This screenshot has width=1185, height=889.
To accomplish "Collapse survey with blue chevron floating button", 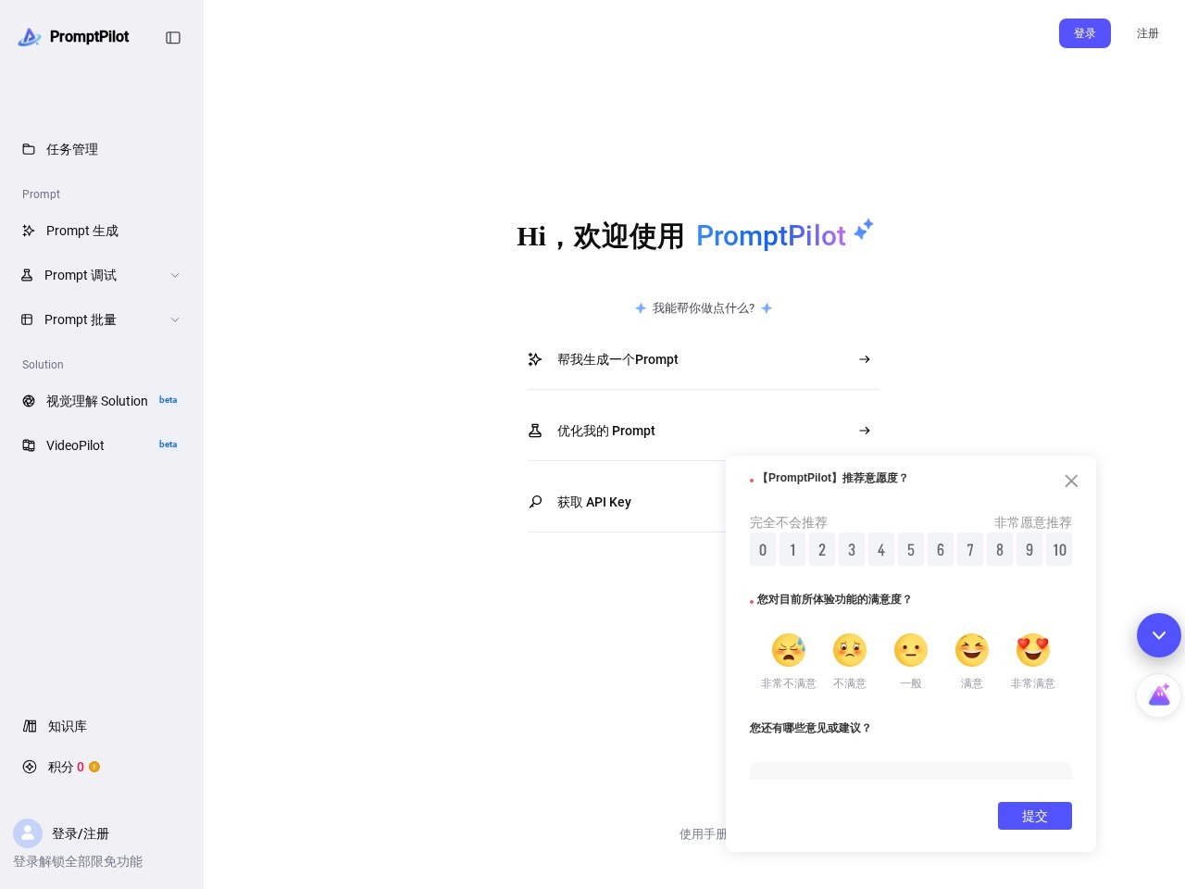I will [x=1159, y=635].
